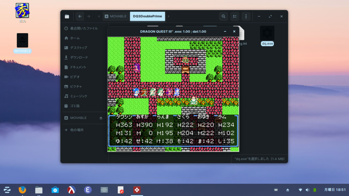Select the dq.exe file
This screenshot has width=349, height=196.
[267, 36]
